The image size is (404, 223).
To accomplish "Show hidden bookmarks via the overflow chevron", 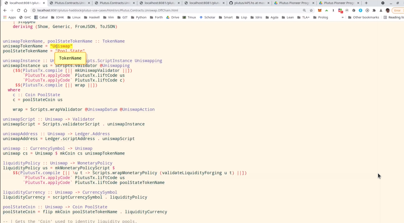I will 343,17.
